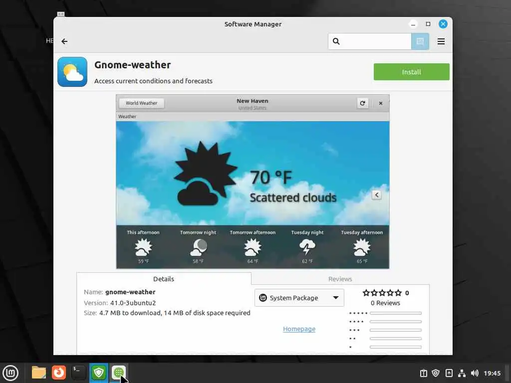
Task: Open the volume tray icon
Action: (x=475, y=373)
